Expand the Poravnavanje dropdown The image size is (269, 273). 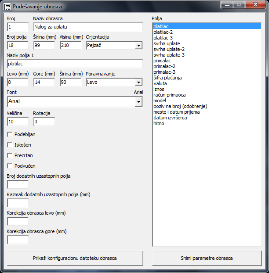(x=138, y=82)
